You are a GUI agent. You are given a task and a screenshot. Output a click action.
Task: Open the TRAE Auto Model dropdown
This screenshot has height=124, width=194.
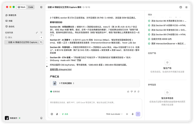point(114,114)
